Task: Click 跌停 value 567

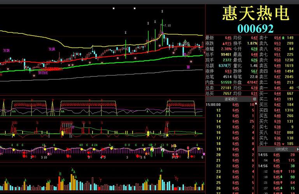Action: click(254, 71)
